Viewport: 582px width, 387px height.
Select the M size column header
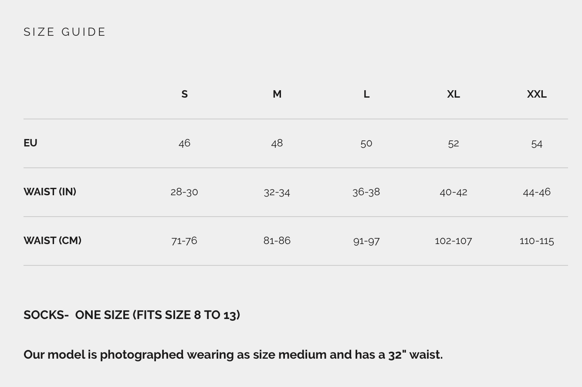click(277, 94)
